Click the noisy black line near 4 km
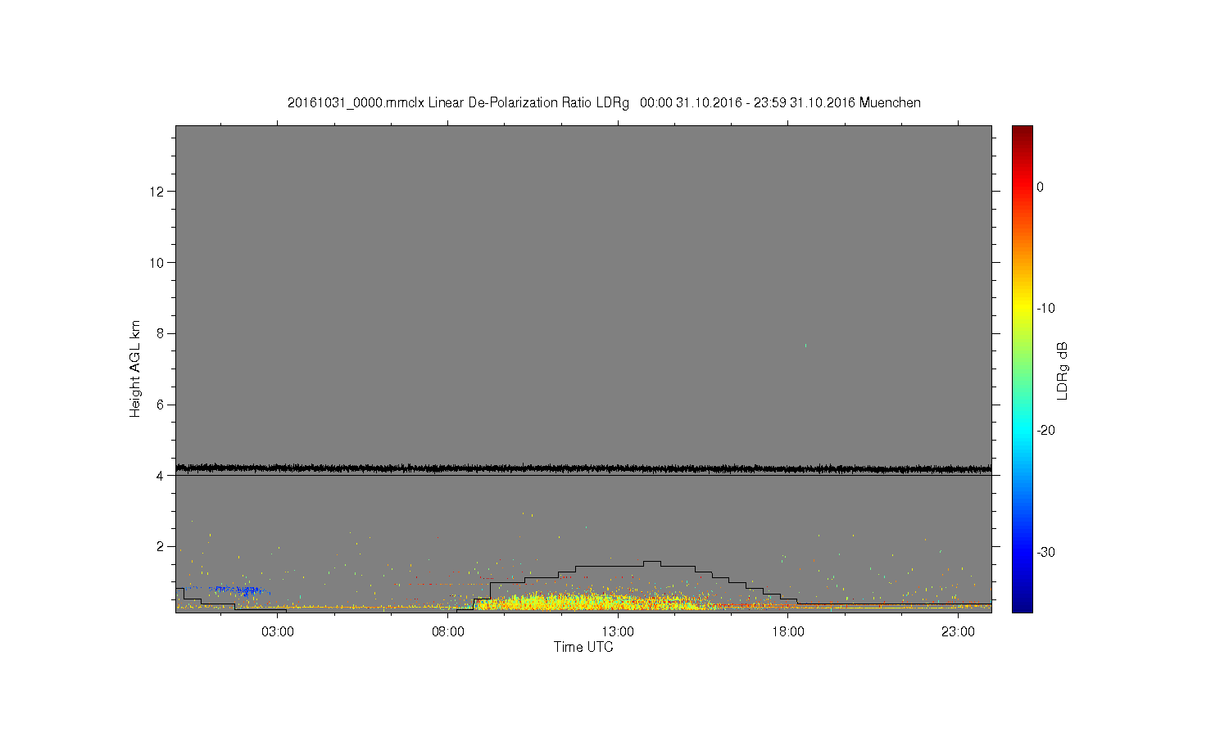Viewport: 1229px width, 737px height. (x=583, y=468)
